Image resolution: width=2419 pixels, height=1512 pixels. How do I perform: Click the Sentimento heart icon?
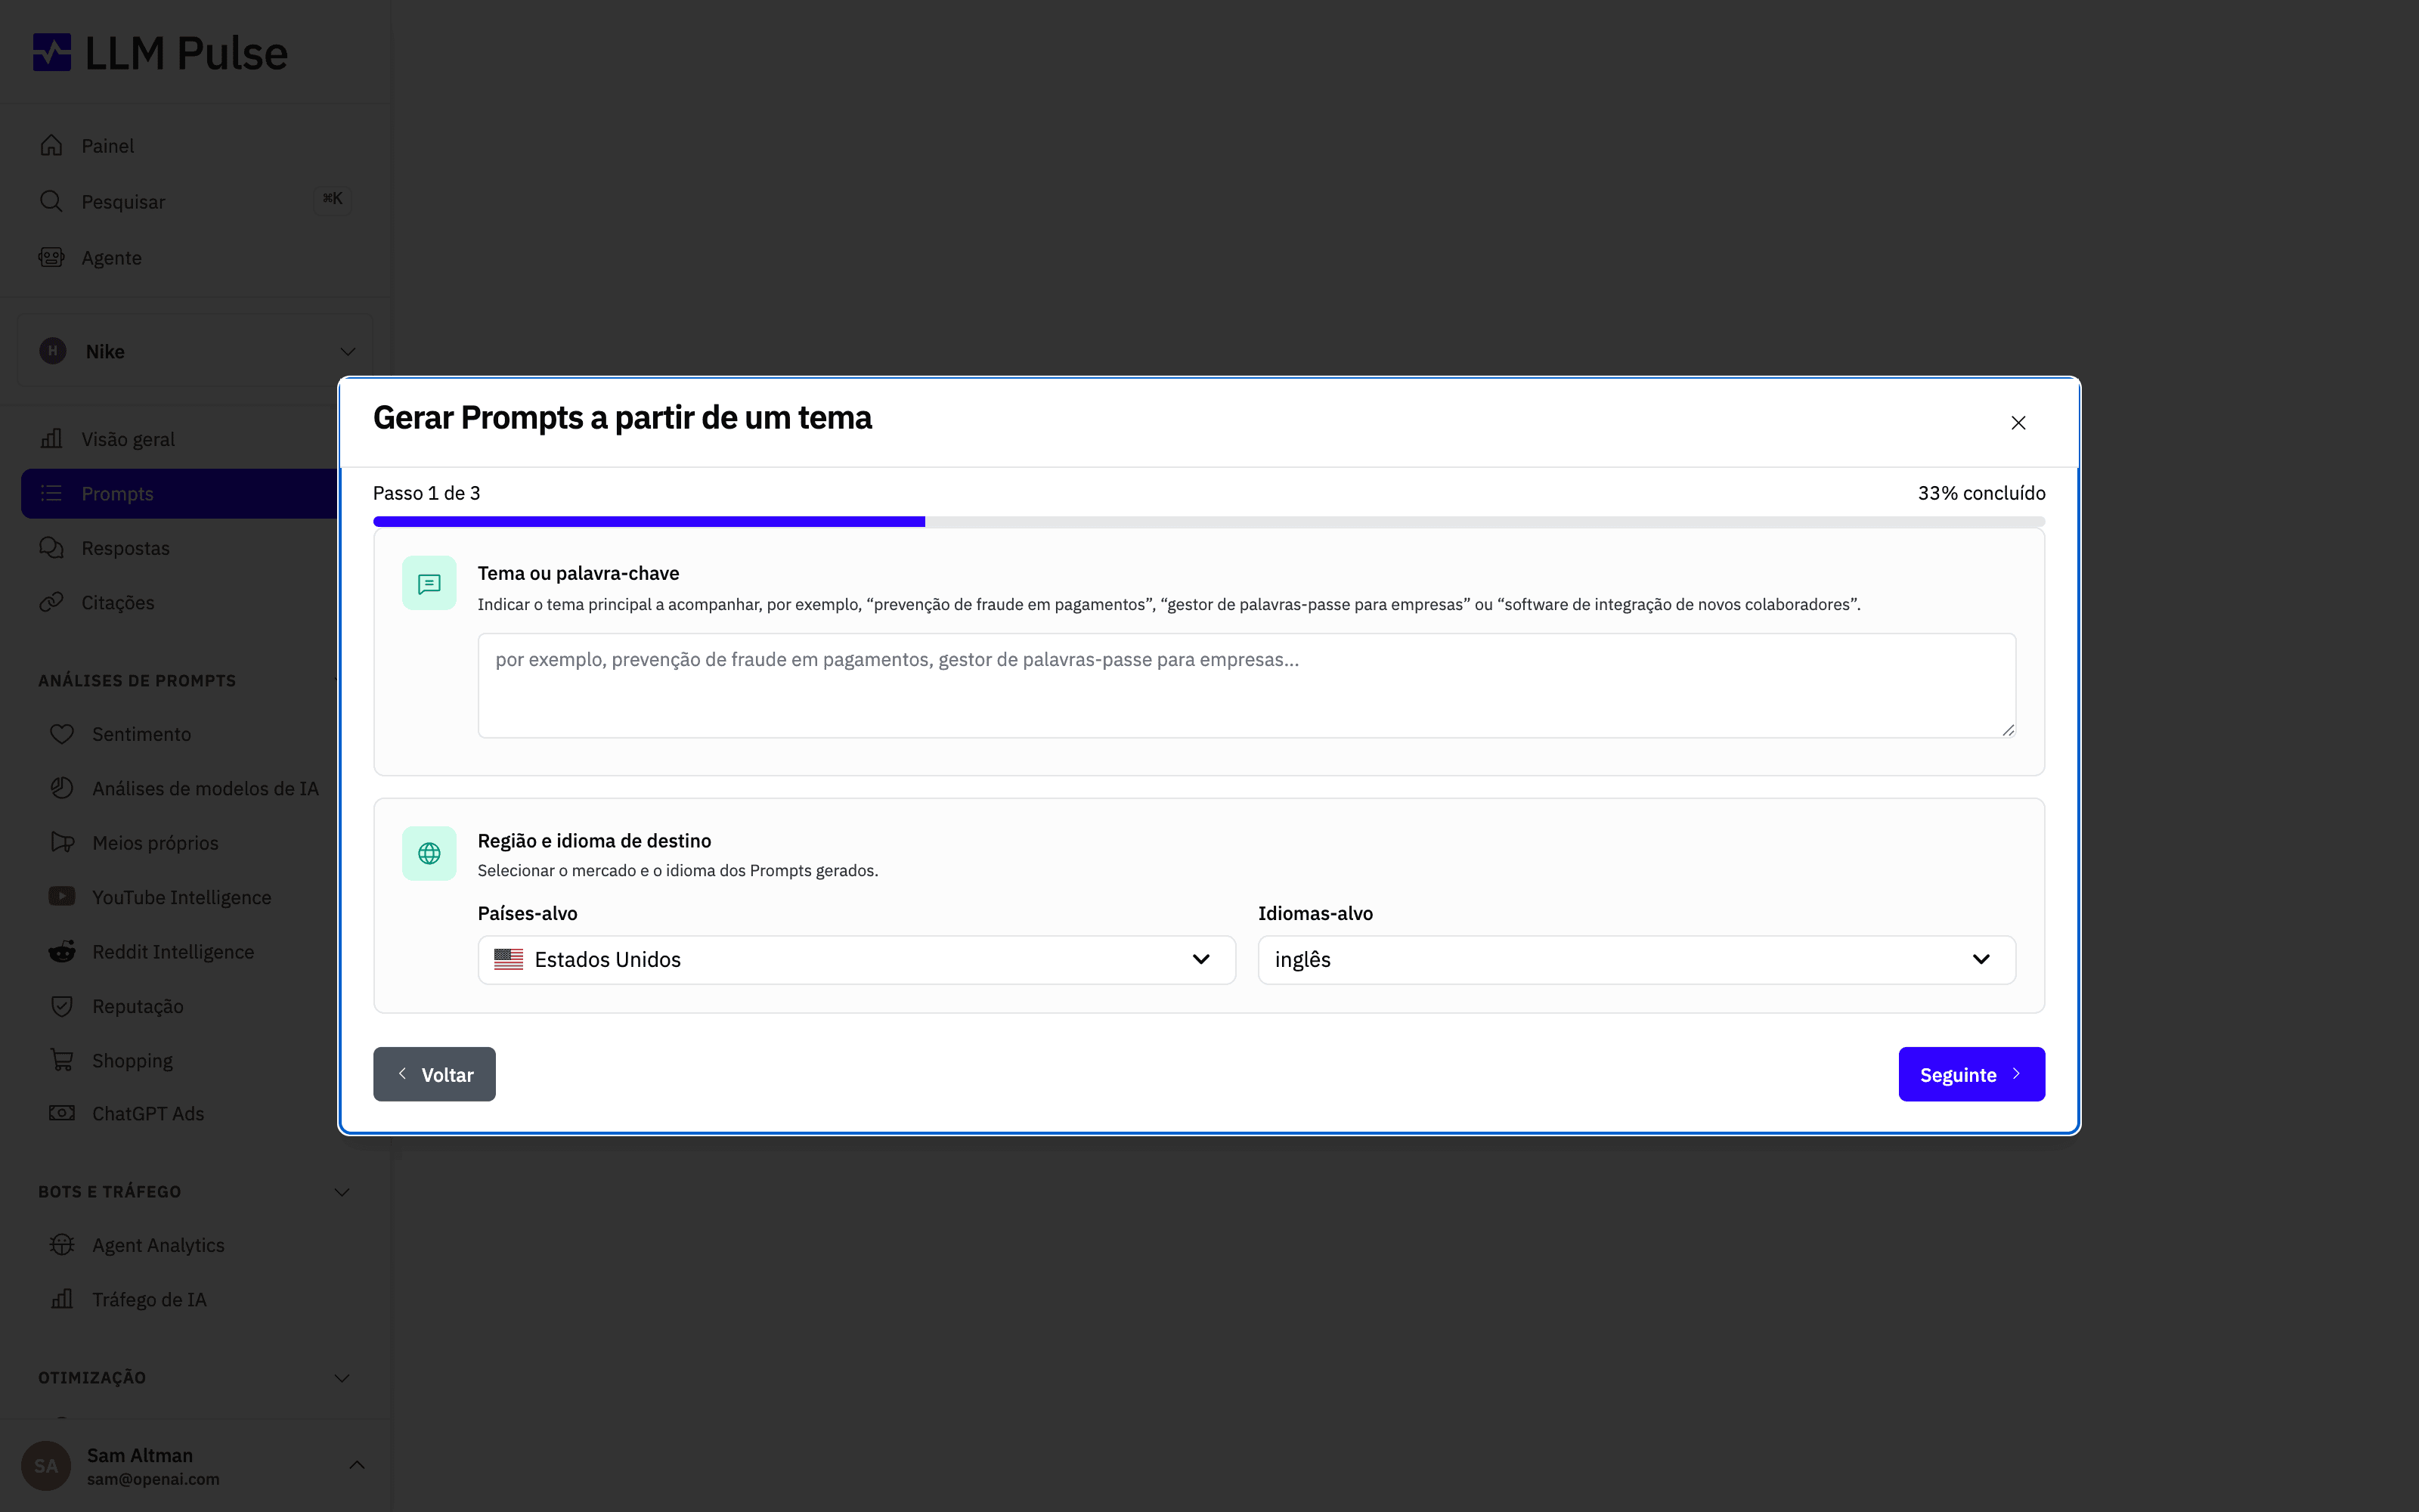coord(62,733)
